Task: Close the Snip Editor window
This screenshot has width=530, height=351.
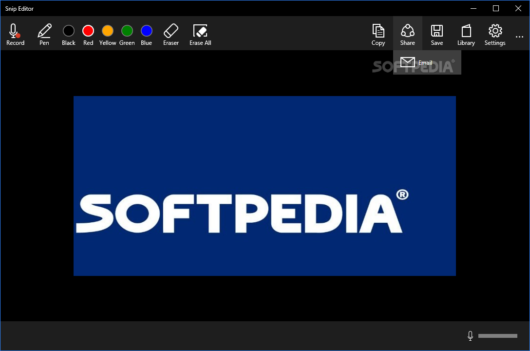Action: click(x=518, y=8)
